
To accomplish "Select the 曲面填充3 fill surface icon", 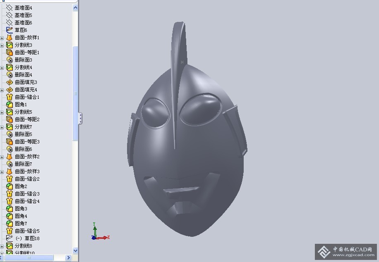I will tap(9, 82).
